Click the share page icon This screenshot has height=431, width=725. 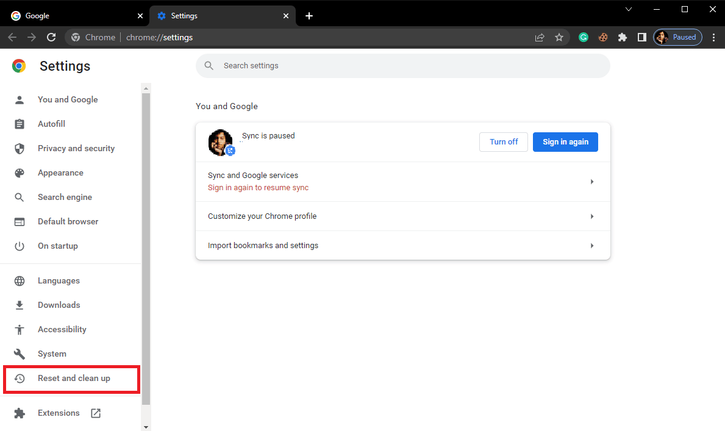coord(540,37)
